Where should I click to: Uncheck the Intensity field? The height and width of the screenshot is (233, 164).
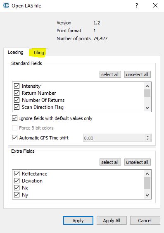click(x=17, y=86)
